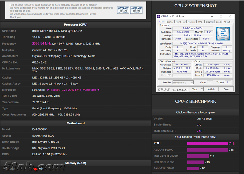Expand the Tools dropdown arrow

(202, 89)
